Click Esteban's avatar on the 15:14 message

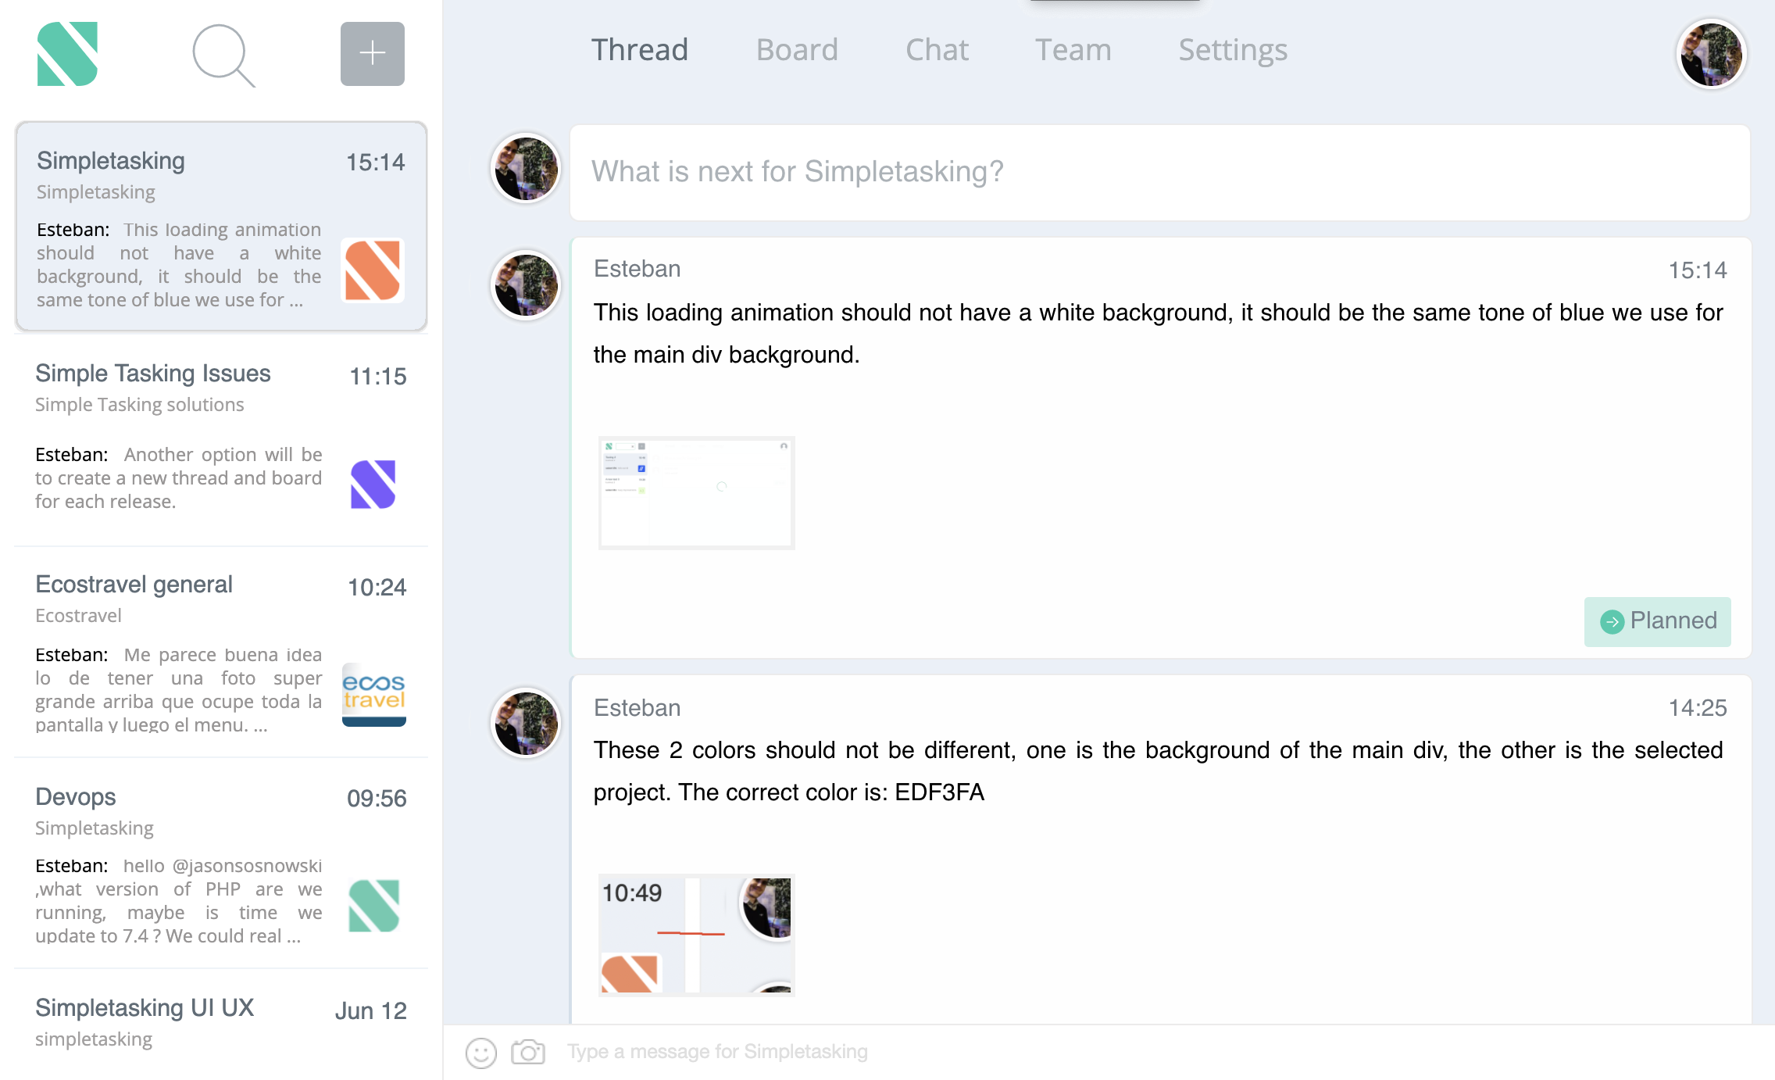pos(526,285)
